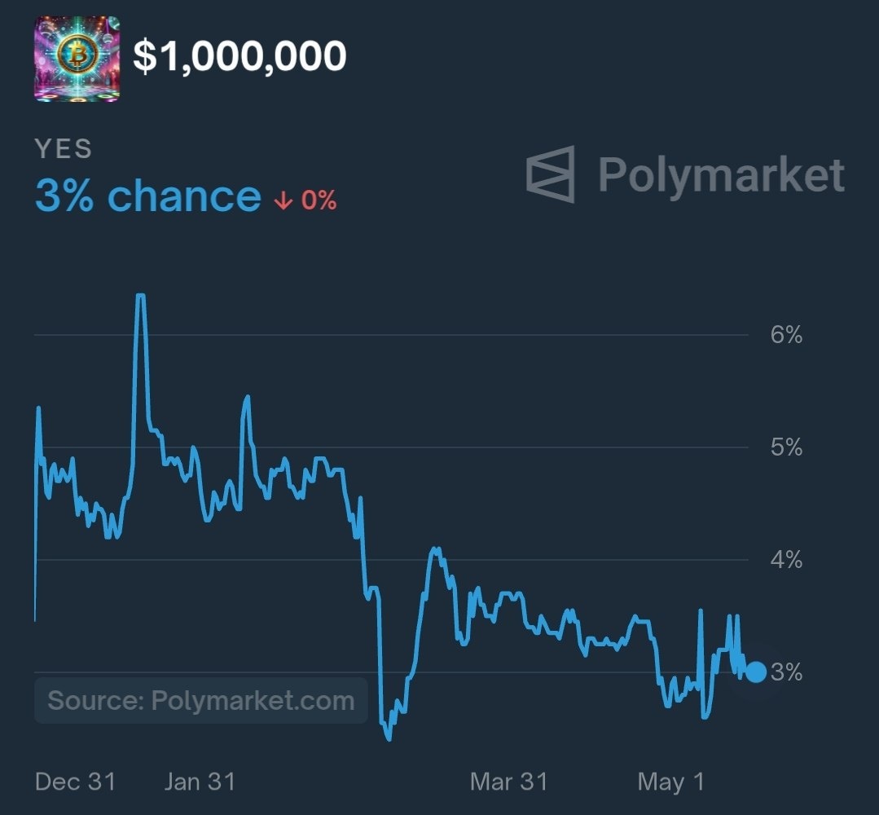Click the 5% gridline label
Image resolution: width=879 pixels, height=815 pixels.
[786, 447]
